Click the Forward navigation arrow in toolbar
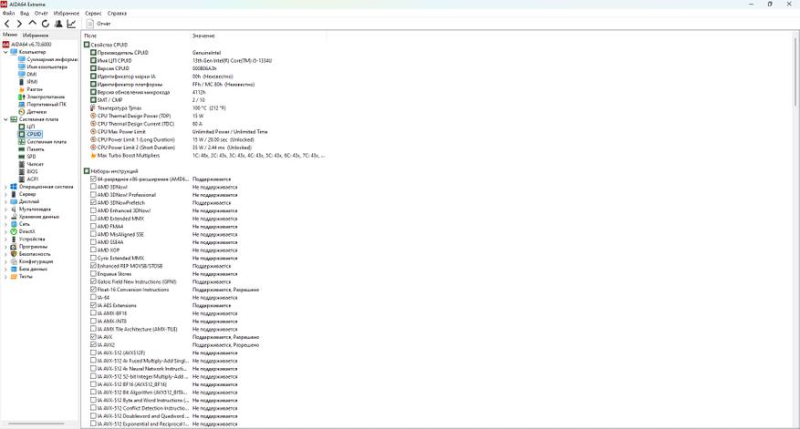The image size is (800, 429). click(x=19, y=24)
